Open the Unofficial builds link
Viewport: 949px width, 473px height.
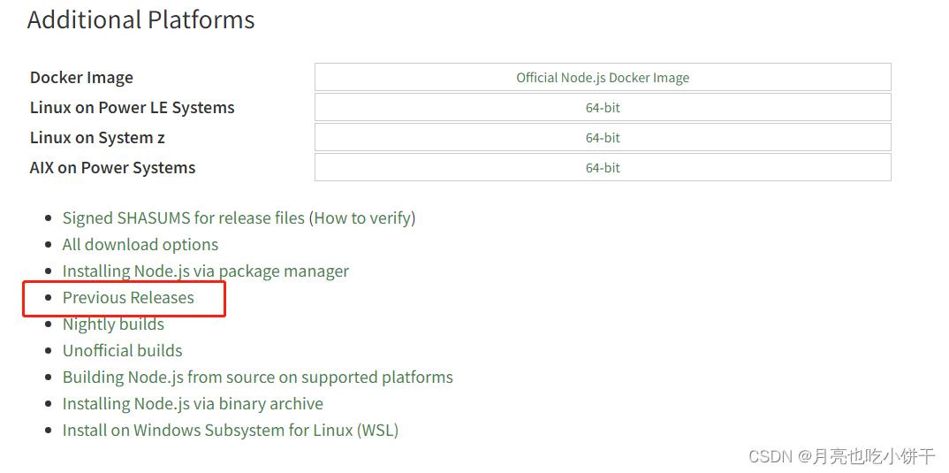click(x=122, y=351)
